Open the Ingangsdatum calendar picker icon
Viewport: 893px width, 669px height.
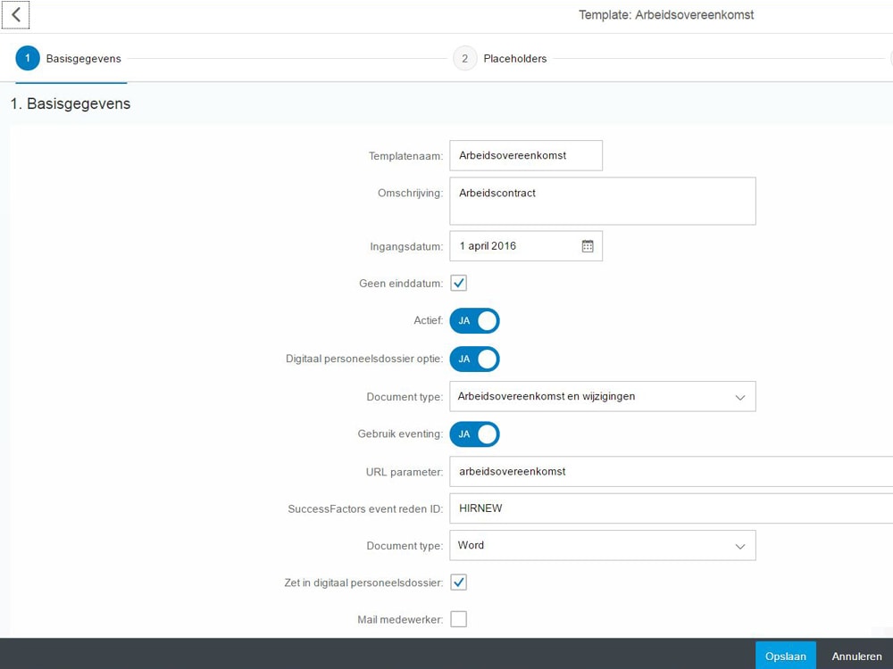click(588, 246)
